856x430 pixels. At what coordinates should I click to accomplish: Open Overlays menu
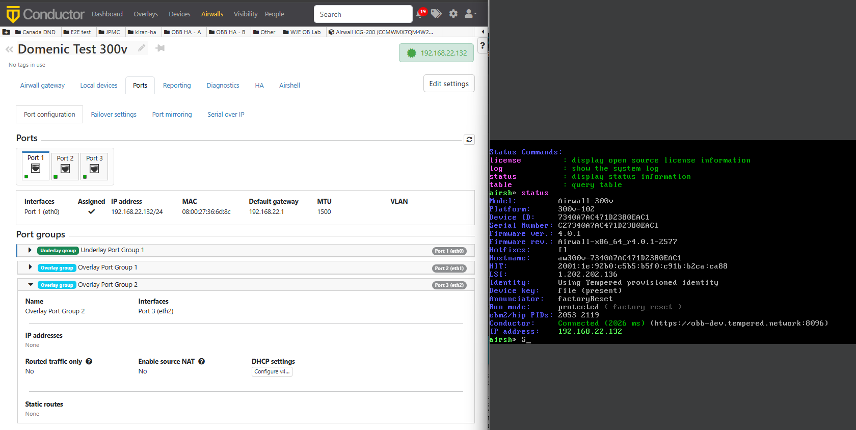click(146, 14)
